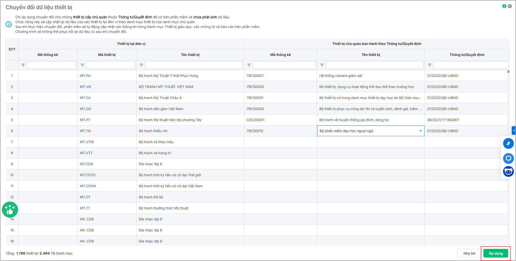The width and height of the screenshot is (516, 261).
Task: Click the Mã thiết bị filter text box
Action: click(110, 65)
